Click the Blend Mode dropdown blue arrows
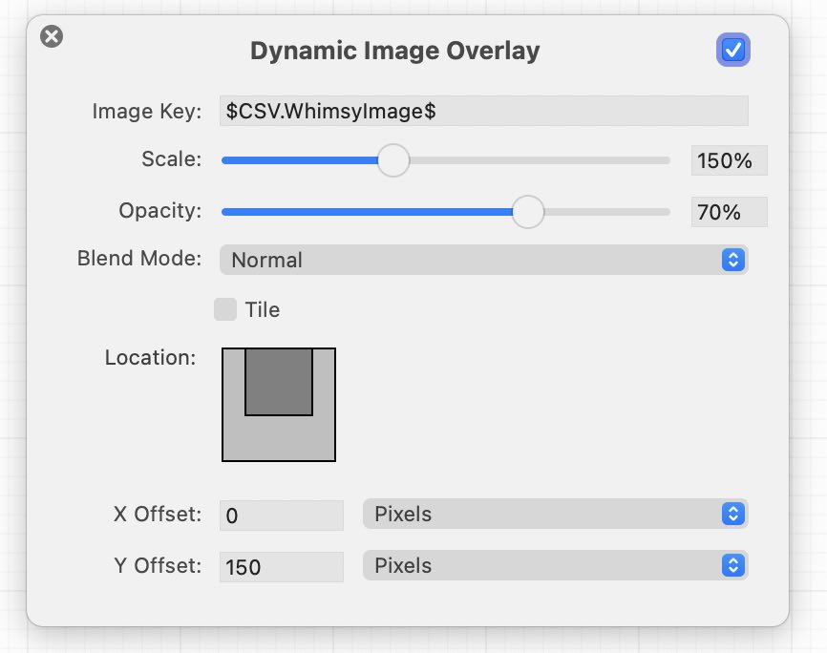This screenshot has height=653, width=827. pos(732,260)
